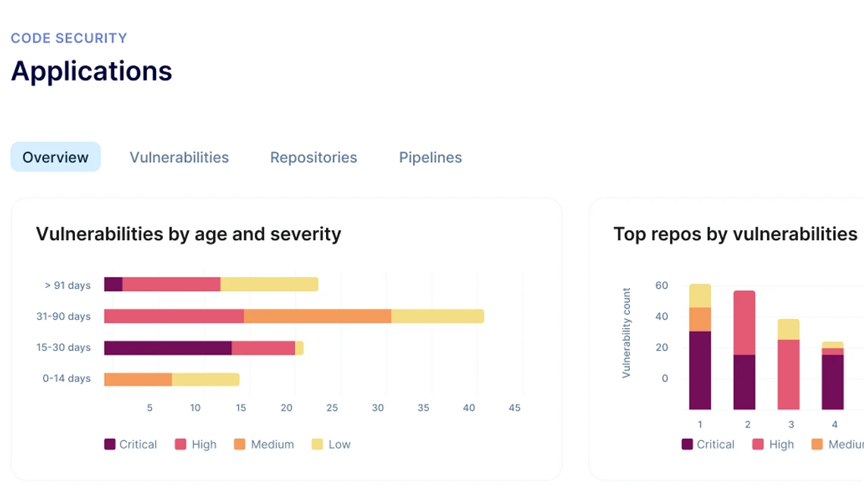The image size is (864, 488).
Task: Toggle Critical legend in top repos chart
Action: (x=708, y=445)
